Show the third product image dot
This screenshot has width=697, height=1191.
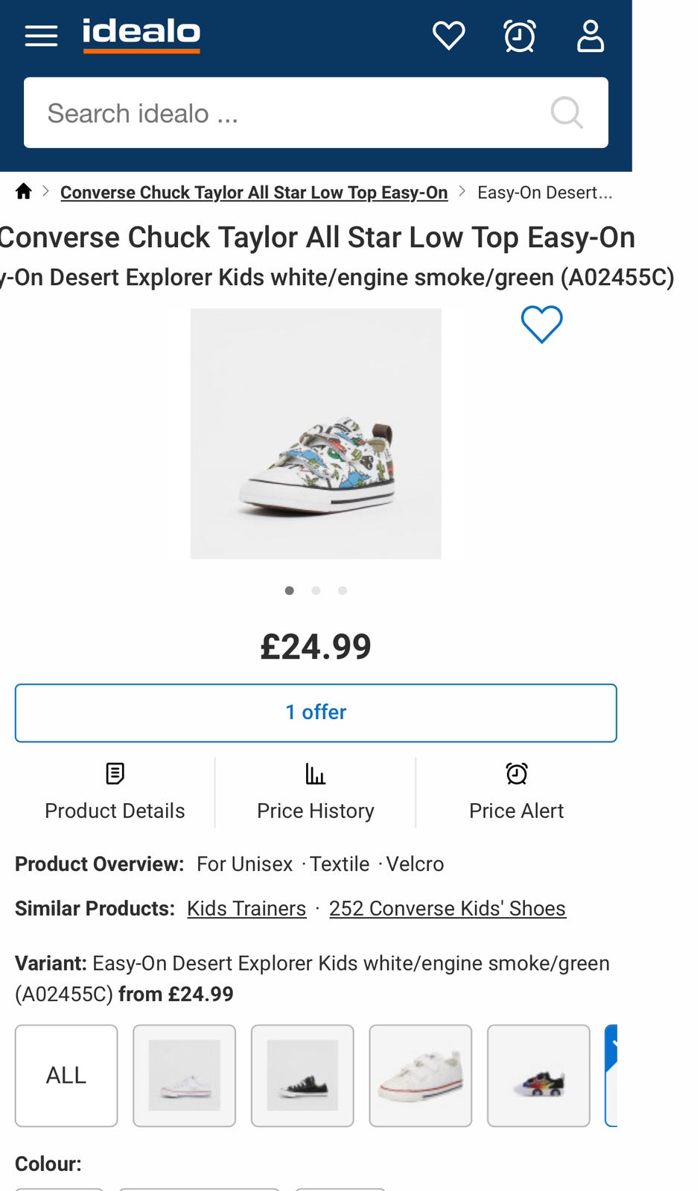click(x=343, y=591)
